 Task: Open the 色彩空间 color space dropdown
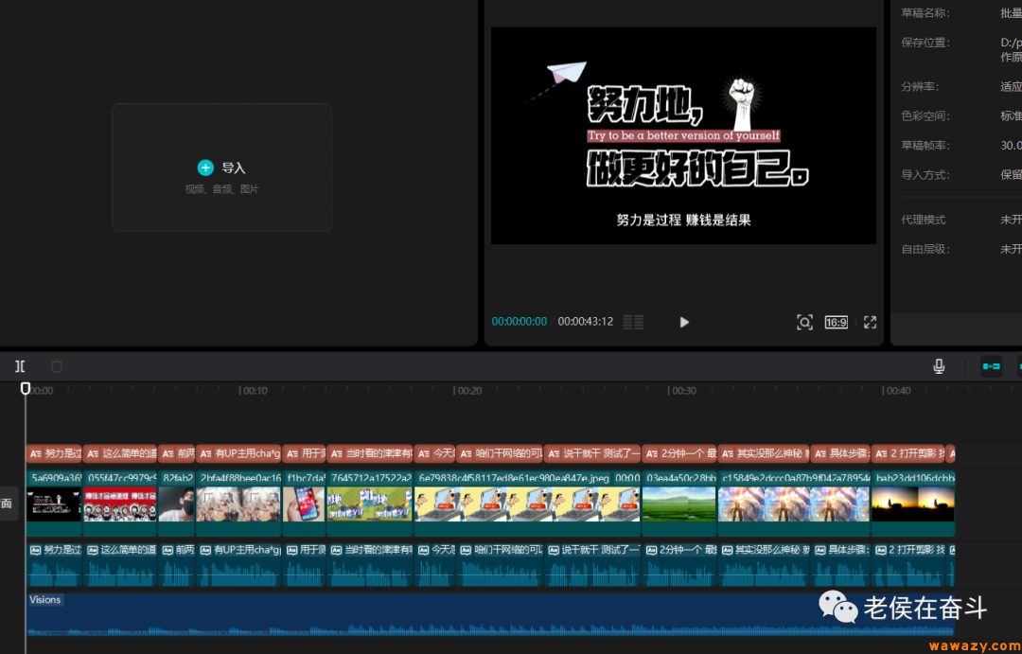point(1013,115)
